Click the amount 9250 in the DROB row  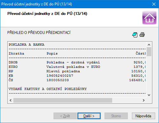(x=140, y=62)
